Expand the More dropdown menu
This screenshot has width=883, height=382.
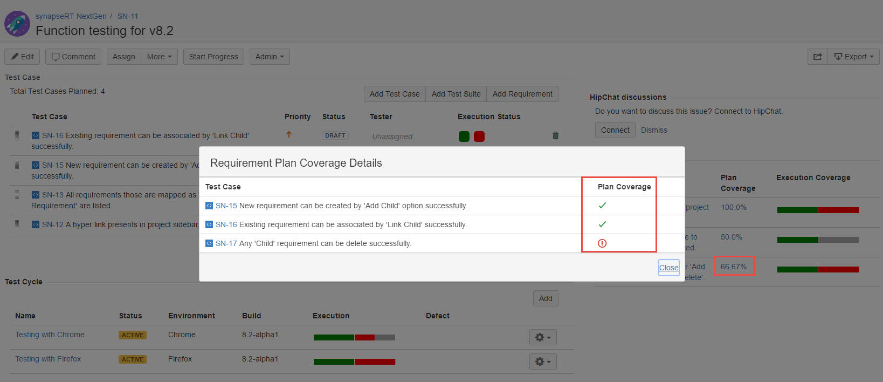click(x=159, y=57)
